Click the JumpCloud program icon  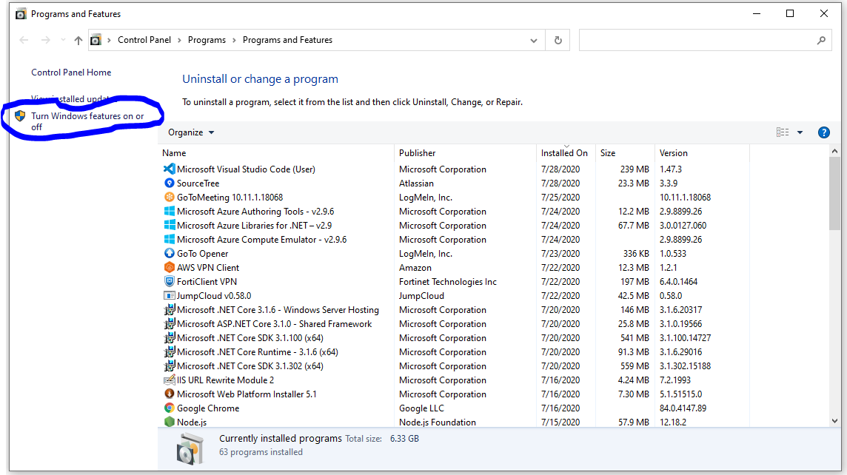169,295
